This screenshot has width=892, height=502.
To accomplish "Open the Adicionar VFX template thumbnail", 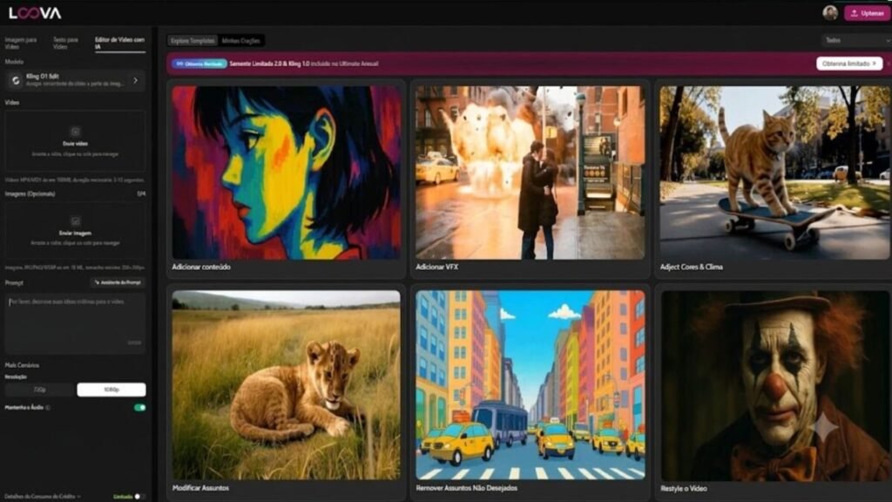I will click(530, 173).
